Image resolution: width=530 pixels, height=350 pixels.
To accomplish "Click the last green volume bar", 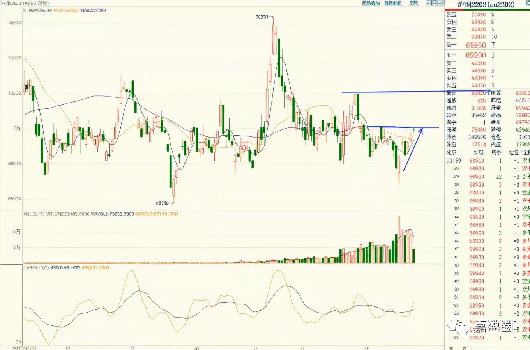I will (x=413, y=256).
